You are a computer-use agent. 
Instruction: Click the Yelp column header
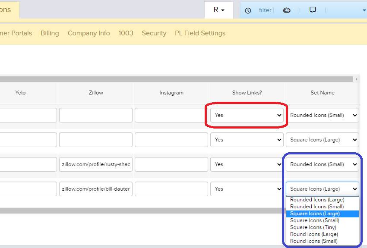tap(20, 93)
